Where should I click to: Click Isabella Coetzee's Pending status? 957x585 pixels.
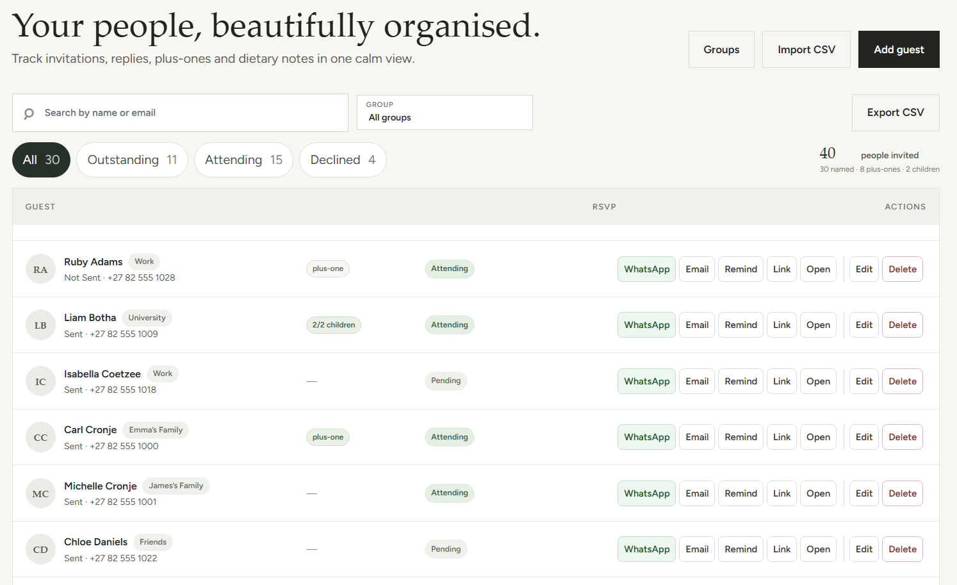coord(446,381)
